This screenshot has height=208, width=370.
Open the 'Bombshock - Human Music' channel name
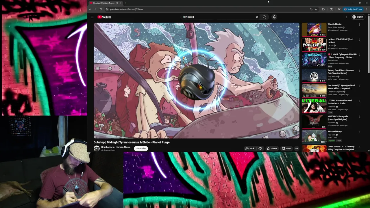(x=116, y=147)
